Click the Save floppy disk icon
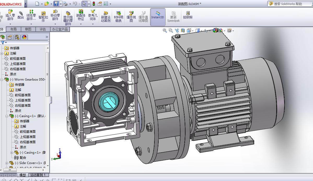Viewport: 313px width, 181px height. (x=56, y=4)
